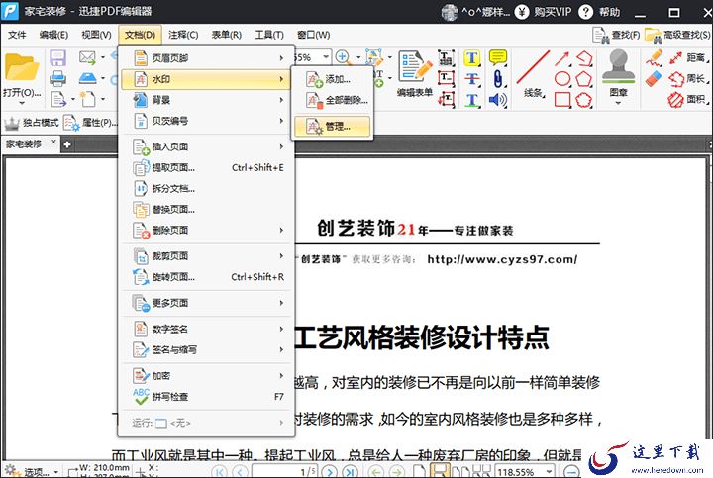713x478 pixels.
Task: Choose 拆分文档... menu item
Action: pos(206,189)
